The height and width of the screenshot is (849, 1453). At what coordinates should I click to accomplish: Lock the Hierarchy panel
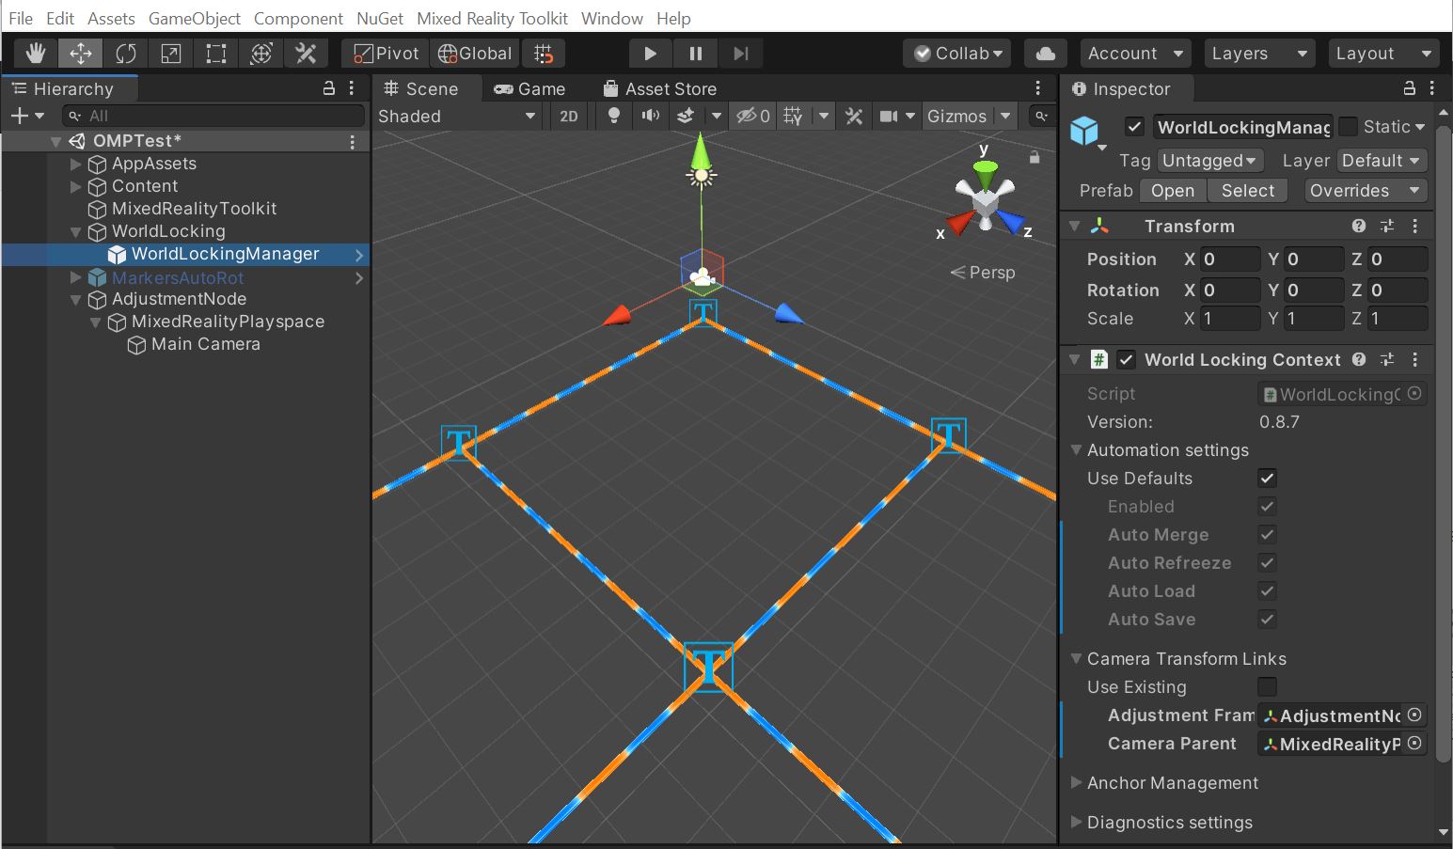[x=329, y=88]
